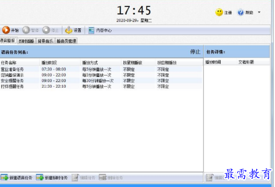The width and height of the screenshot is (275, 187).
Task: Click the 编辑任务 button
Action: (x=84, y=177)
